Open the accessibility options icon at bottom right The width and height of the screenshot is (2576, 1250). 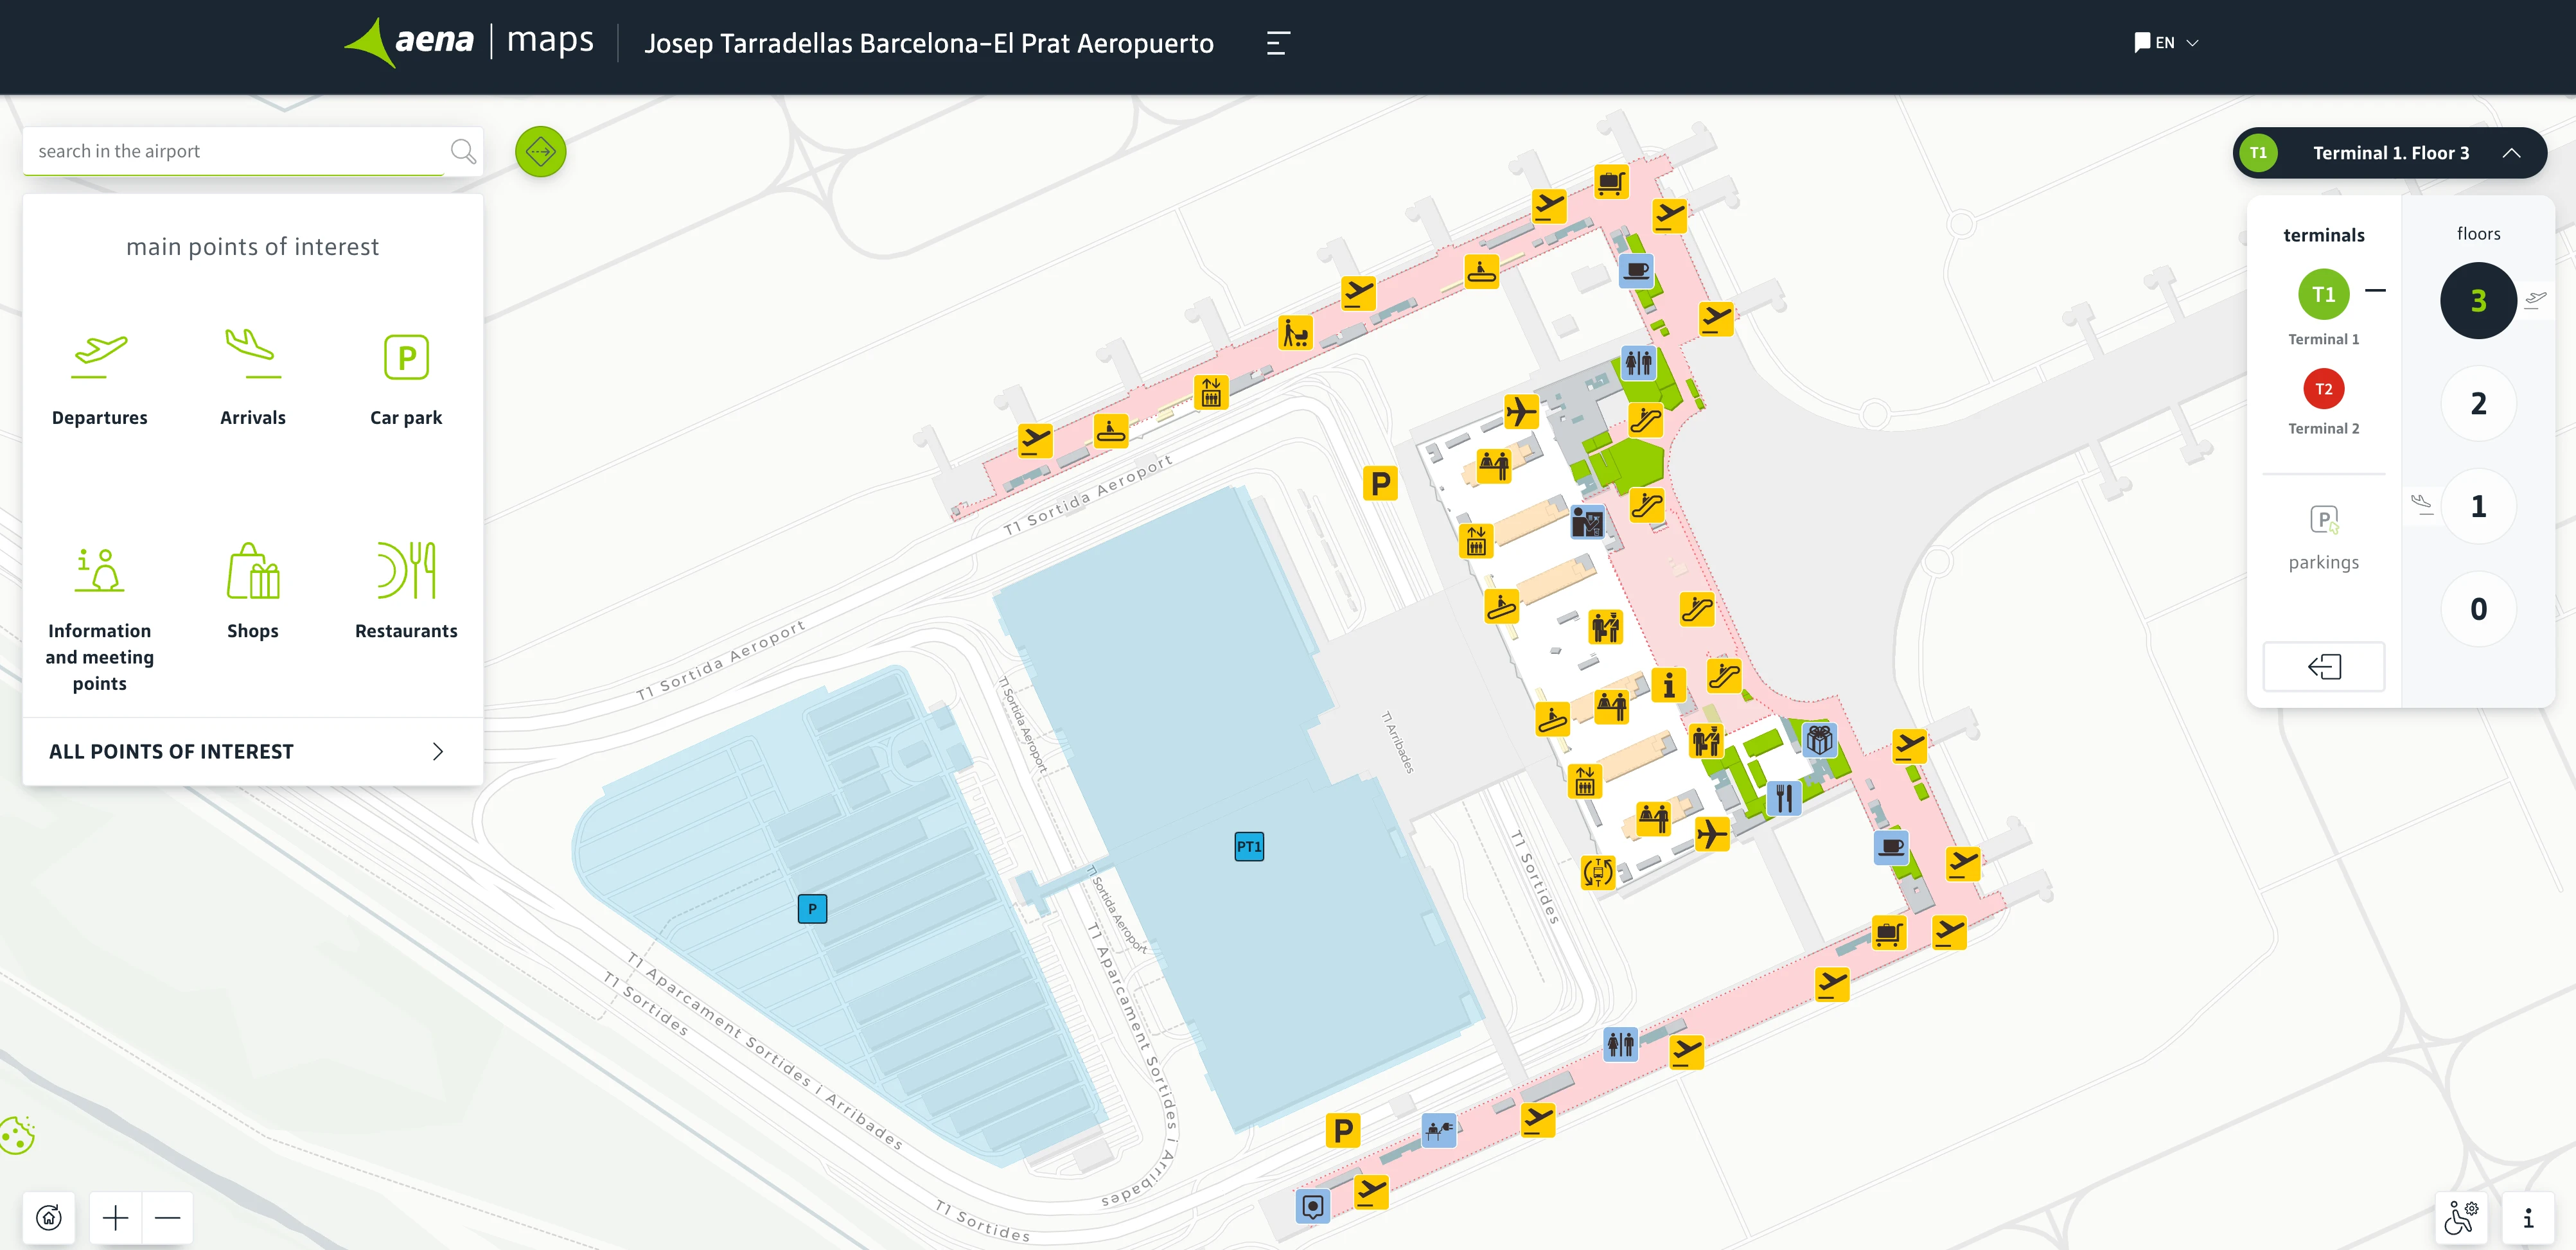2463,1217
